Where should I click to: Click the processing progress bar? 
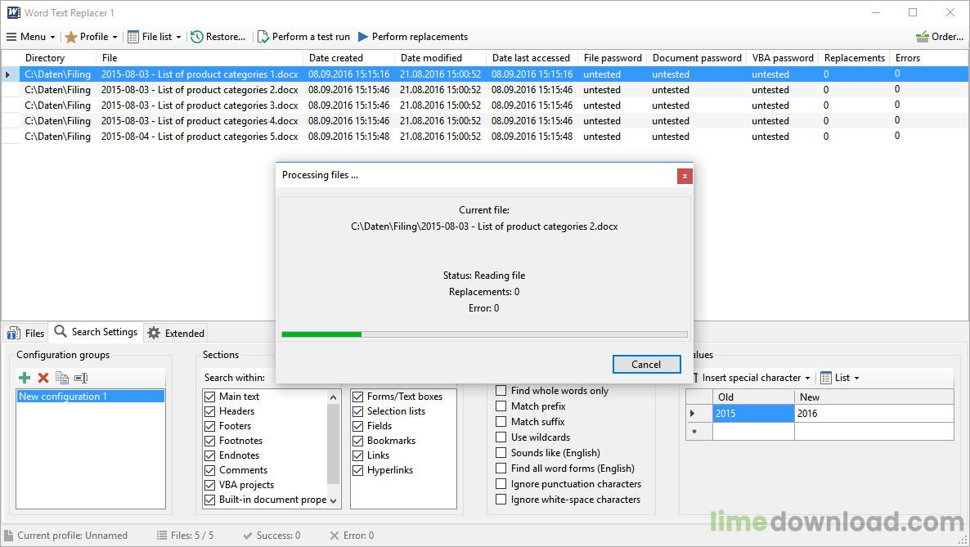coord(484,334)
